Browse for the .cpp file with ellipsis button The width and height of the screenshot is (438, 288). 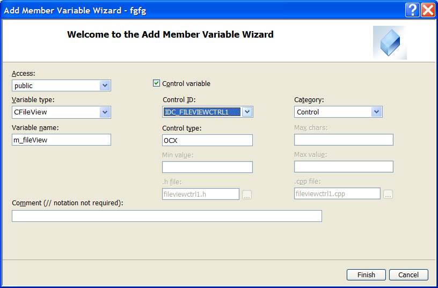(x=388, y=195)
